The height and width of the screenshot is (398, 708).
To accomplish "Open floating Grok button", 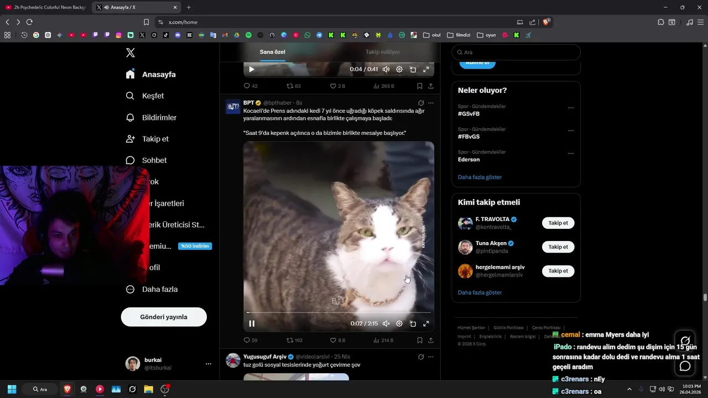I will (685, 341).
